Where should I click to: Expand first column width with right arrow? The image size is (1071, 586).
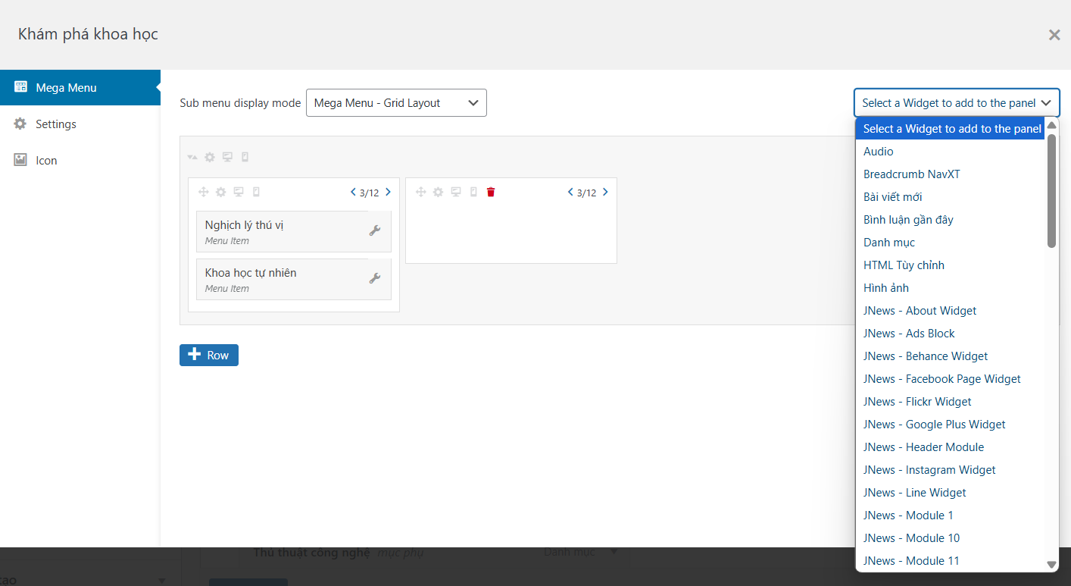click(389, 193)
